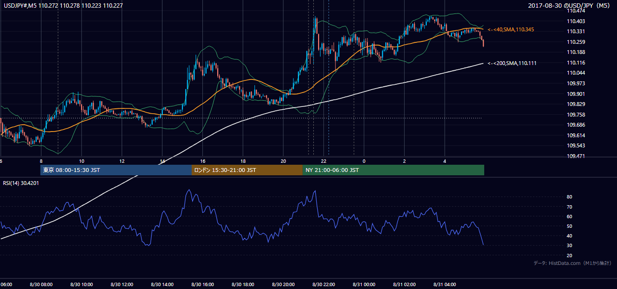Click price level 110.331 on the axis
Screen dimensions: 617x289
(575, 31)
